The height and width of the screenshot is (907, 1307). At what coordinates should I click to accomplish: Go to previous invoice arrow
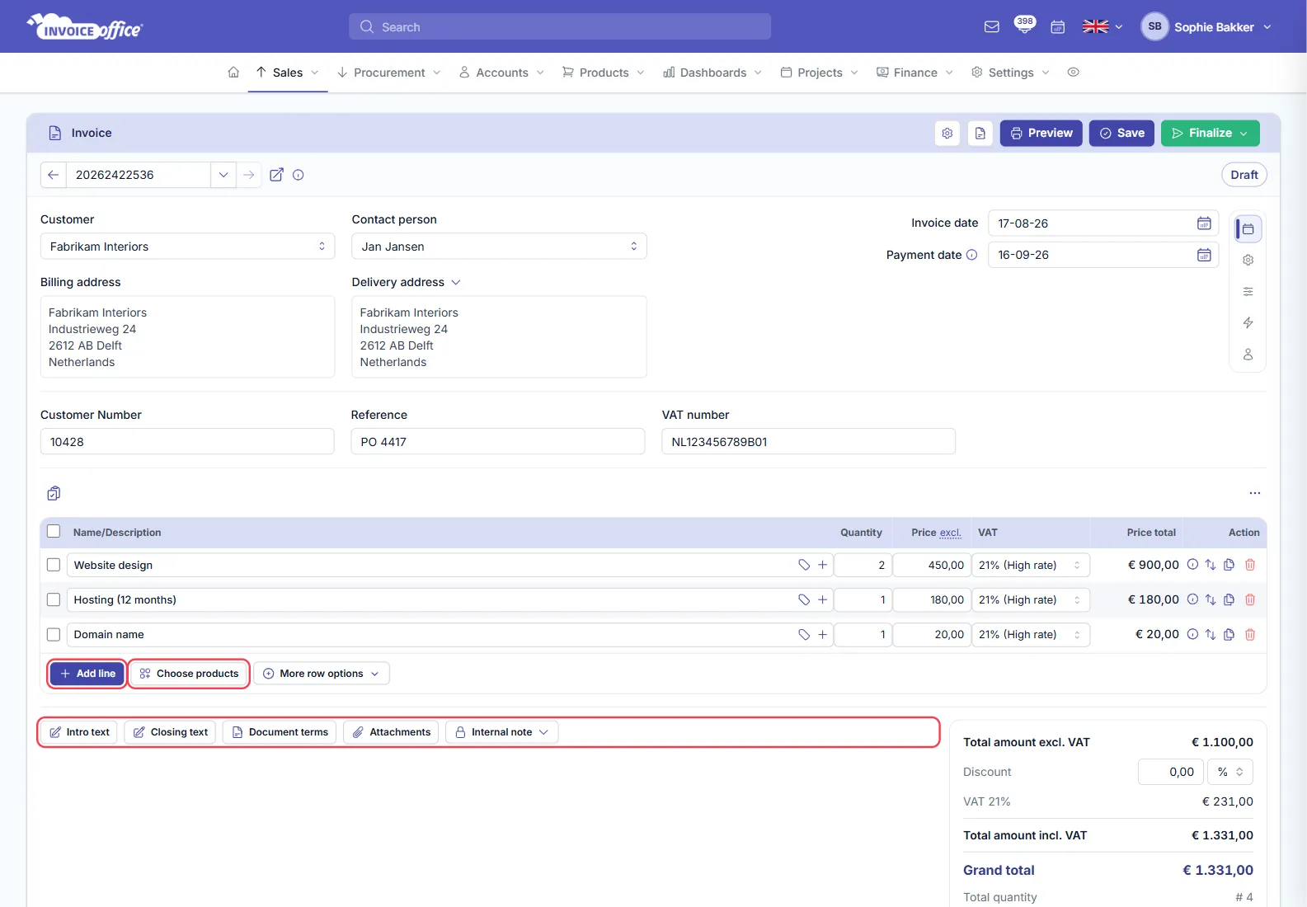click(53, 175)
